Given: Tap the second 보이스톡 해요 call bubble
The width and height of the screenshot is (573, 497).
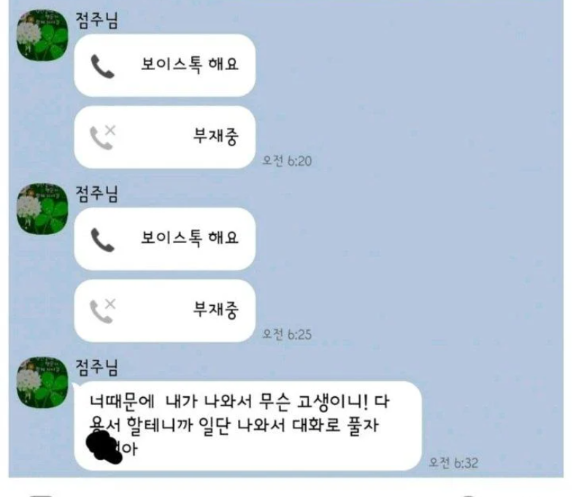Looking at the screenshot, I should pyautogui.click(x=164, y=239).
